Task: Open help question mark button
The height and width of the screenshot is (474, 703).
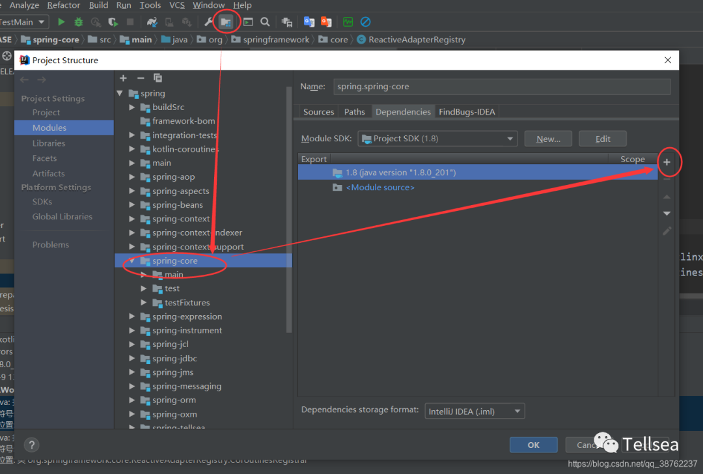Action: click(31, 445)
